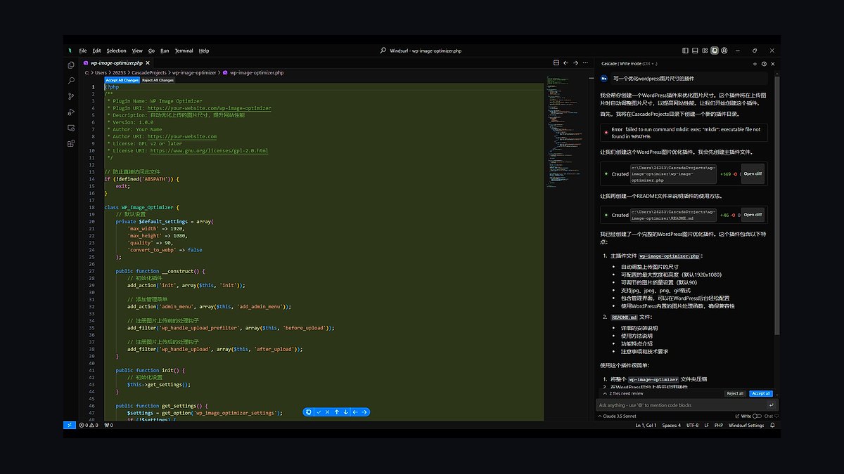Close the wp-image-optimizer.php editor tab

[x=148, y=62]
